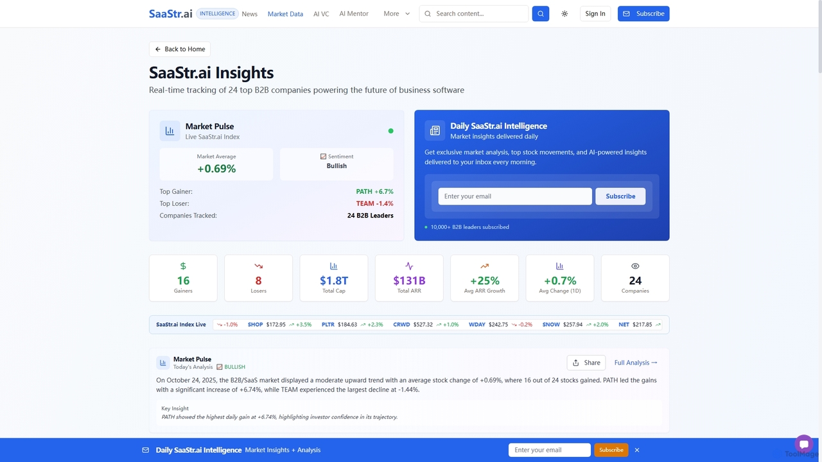Image resolution: width=822 pixels, height=462 pixels.
Task: Click the PATH +6.7% top gainer
Action: pyautogui.click(x=374, y=192)
